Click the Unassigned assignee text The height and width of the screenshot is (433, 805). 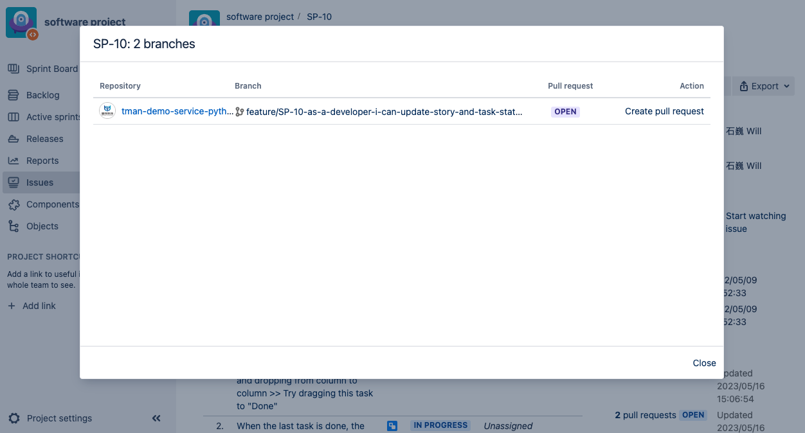[508, 425]
